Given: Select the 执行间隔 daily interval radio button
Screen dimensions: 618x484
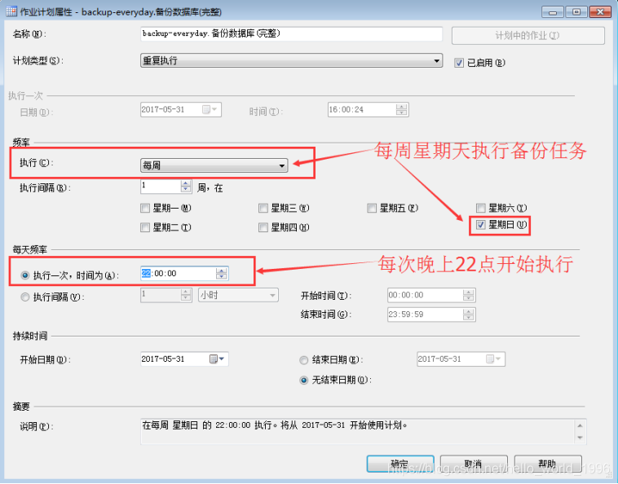Looking at the screenshot, I should (25, 297).
